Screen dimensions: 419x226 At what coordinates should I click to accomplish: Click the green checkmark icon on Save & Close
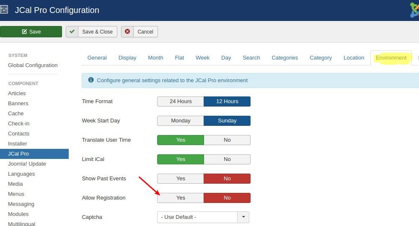click(72, 31)
